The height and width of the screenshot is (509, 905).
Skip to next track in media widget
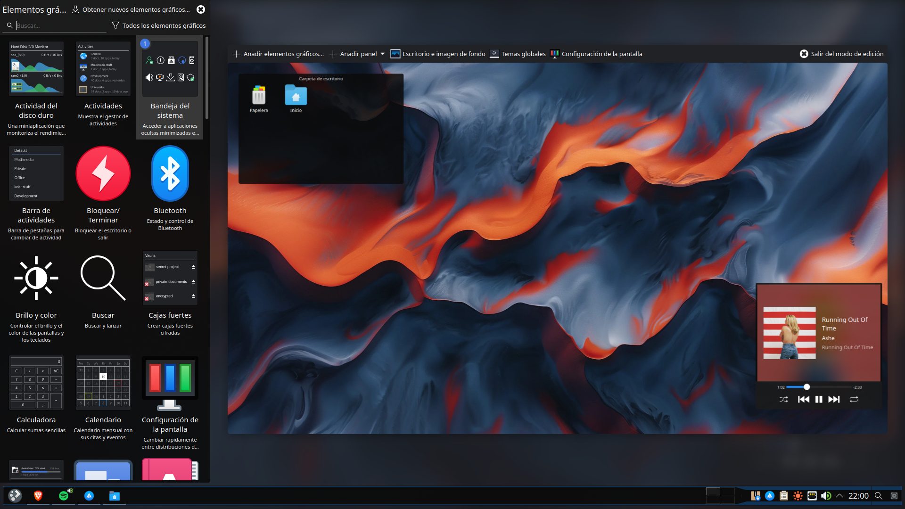(834, 400)
